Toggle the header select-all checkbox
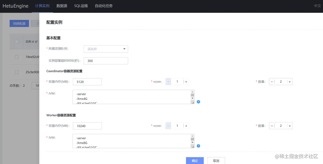The width and height of the screenshot is (323, 164). pyautogui.click(x=17, y=42)
